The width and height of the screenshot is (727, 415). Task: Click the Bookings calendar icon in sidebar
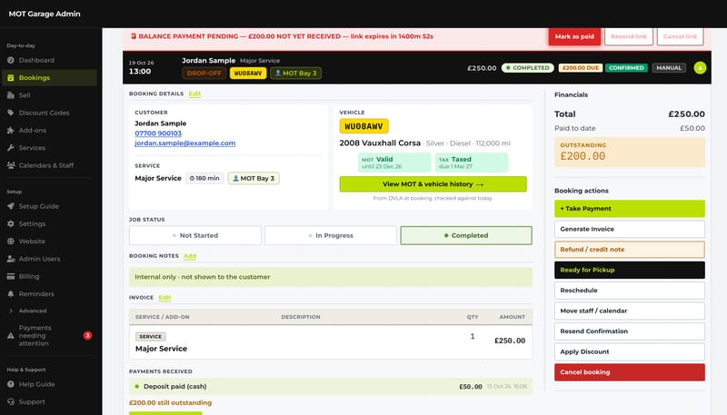11,78
